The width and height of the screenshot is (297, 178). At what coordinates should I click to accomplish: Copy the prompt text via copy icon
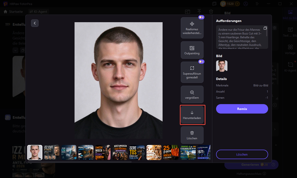pyautogui.click(x=265, y=28)
